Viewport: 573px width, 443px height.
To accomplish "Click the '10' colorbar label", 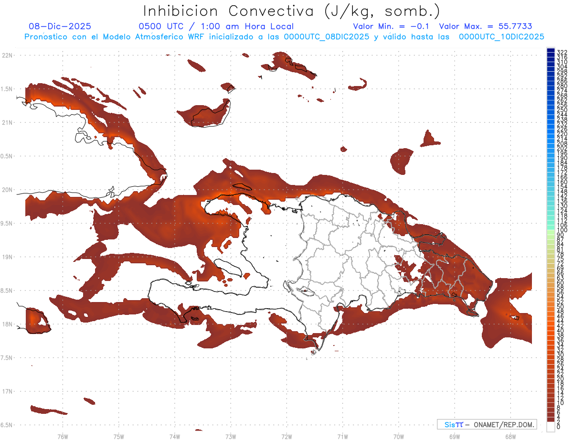I will [561, 403].
